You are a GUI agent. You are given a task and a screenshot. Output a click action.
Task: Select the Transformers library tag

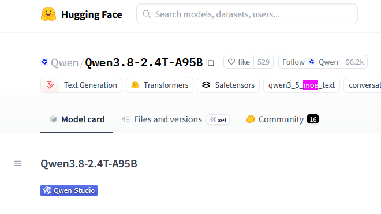(x=160, y=85)
